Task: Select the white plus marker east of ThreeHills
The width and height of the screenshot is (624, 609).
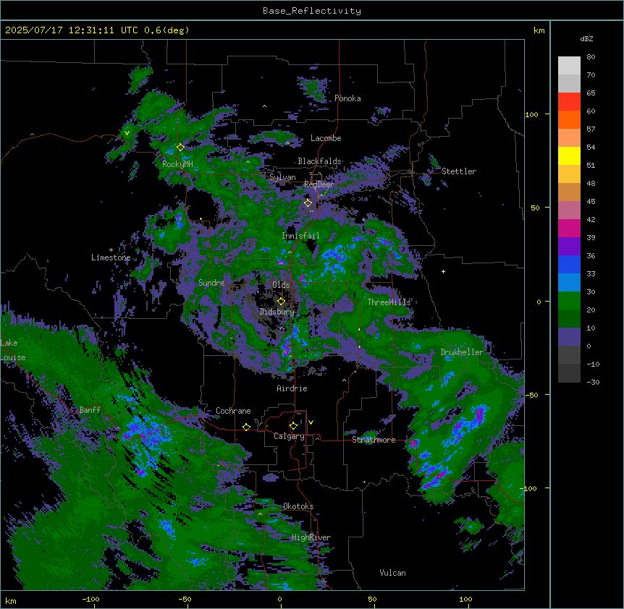Action: 443,271
